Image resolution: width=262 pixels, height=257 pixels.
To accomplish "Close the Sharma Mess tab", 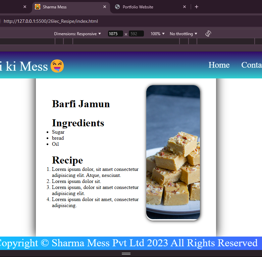I will pyautogui.click(x=105, y=7).
